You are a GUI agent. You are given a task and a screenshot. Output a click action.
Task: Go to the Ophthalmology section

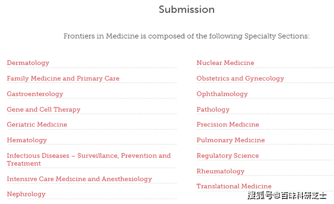222,94
